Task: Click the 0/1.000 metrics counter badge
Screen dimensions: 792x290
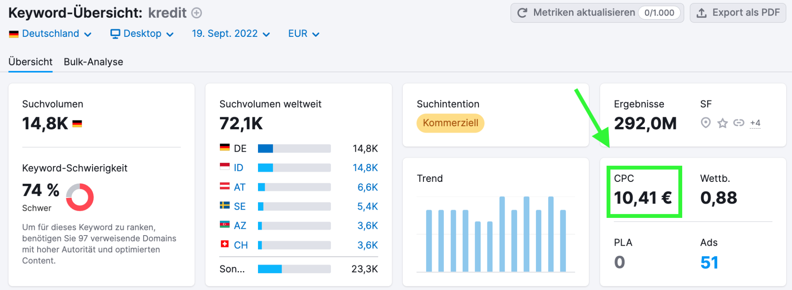Action: (659, 13)
